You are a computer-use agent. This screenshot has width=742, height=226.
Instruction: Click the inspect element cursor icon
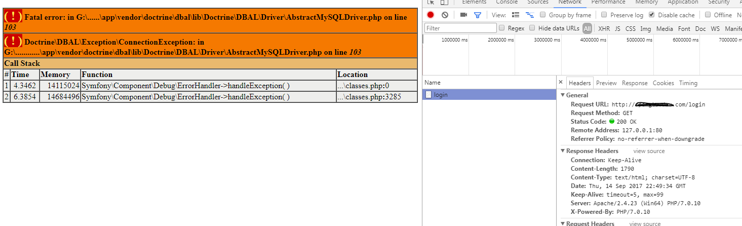(431, 2)
